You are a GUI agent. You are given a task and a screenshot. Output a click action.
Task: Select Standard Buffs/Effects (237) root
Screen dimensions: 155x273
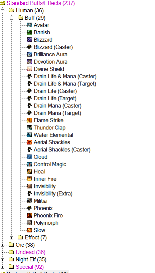pyautogui.click(x=41, y=3)
